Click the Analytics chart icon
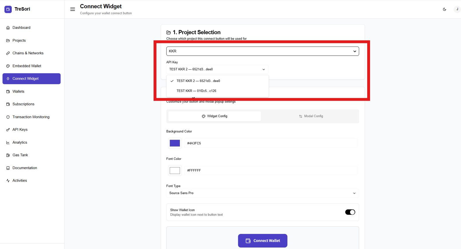 (x=8, y=142)
